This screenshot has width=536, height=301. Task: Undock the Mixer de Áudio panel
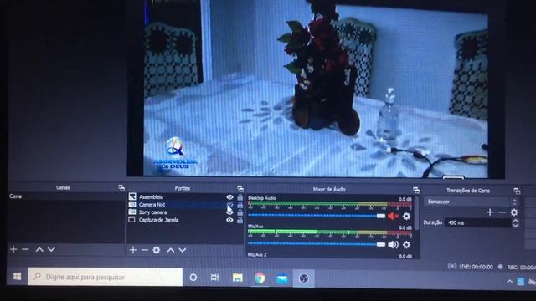click(416, 190)
